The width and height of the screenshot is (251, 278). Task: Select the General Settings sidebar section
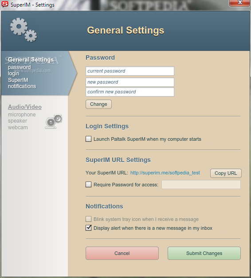[31, 60]
